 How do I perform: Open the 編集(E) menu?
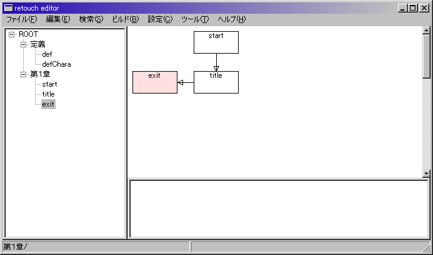pos(58,19)
